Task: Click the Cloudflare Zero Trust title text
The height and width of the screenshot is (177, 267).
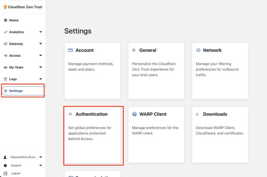Action: coord(25,7)
